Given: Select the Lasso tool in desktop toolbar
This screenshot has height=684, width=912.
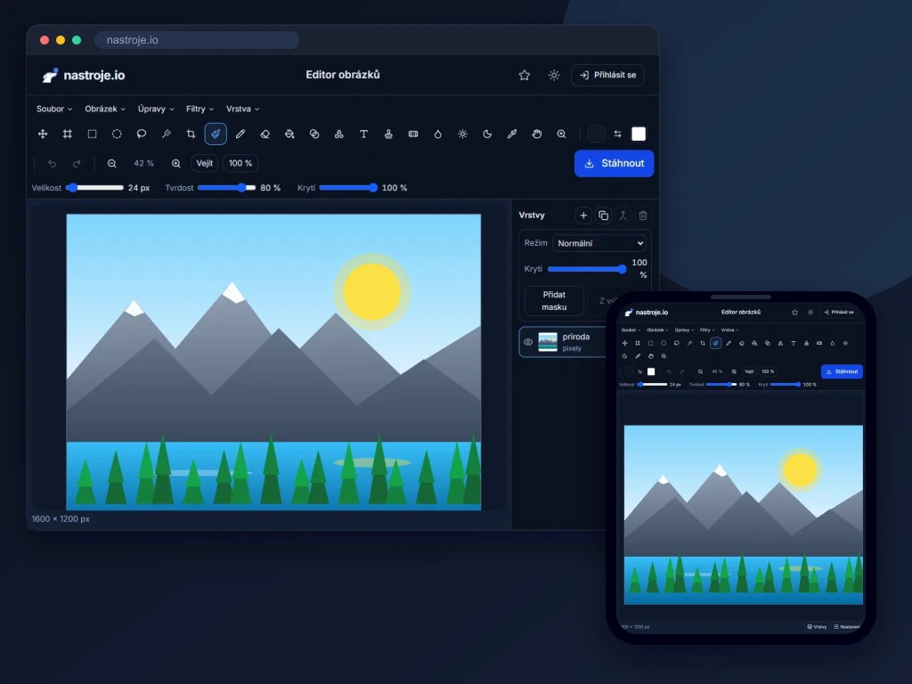Looking at the screenshot, I should [142, 134].
